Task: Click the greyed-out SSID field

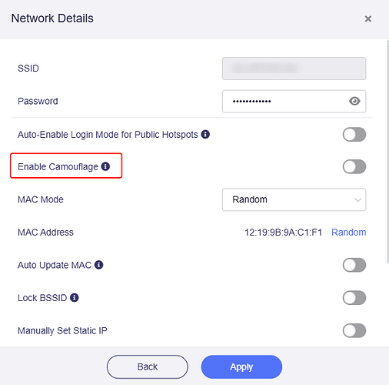Action: click(294, 69)
